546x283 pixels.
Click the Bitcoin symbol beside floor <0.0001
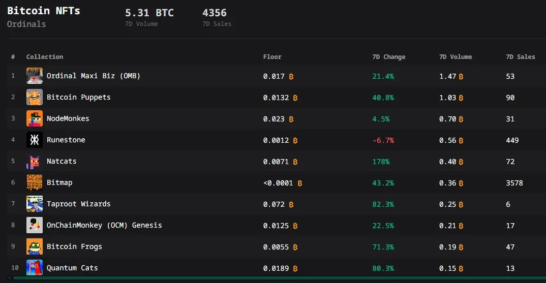click(300, 183)
